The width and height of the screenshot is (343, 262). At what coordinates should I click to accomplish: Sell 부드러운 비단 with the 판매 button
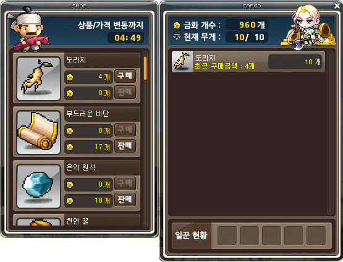tap(125, 146)
